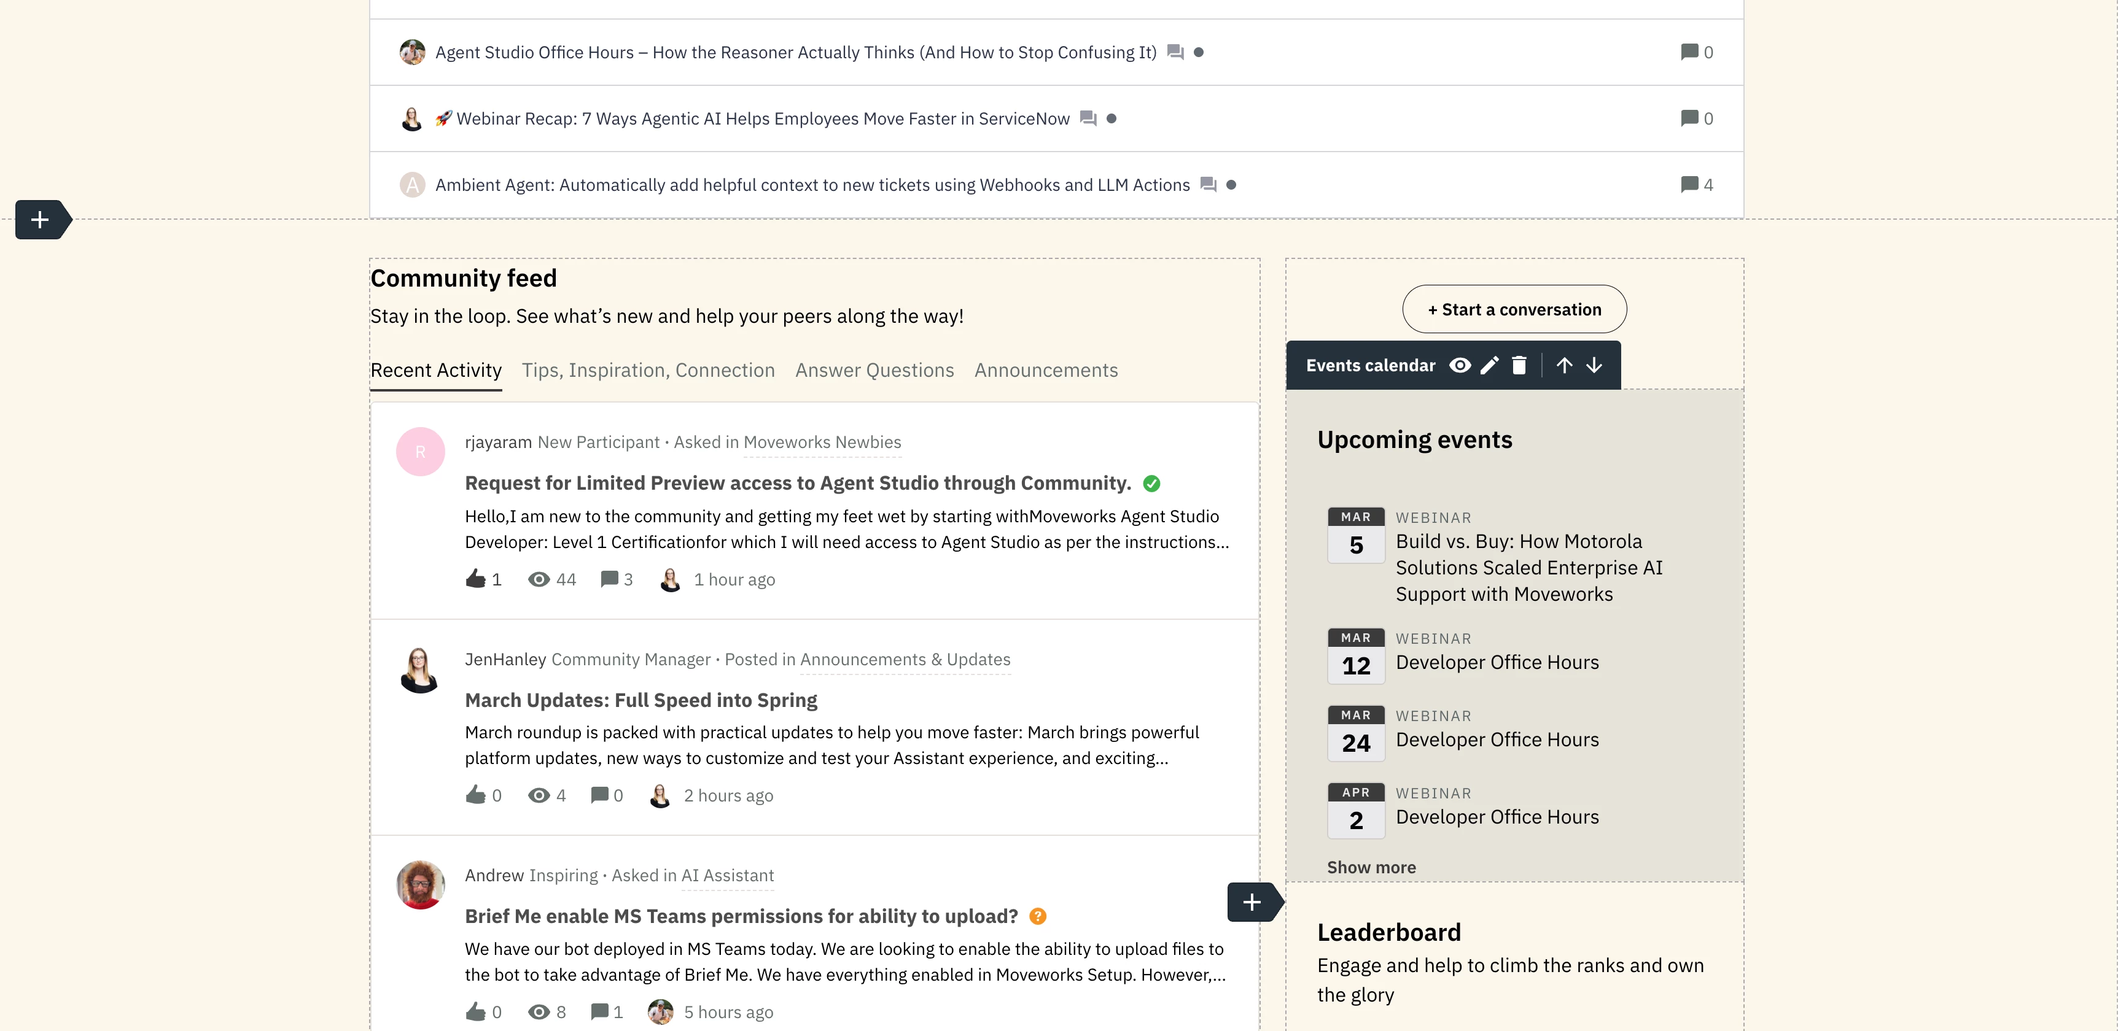Switch to Answer Questions tab
2118x1031 pixels.
click(874, 371)
